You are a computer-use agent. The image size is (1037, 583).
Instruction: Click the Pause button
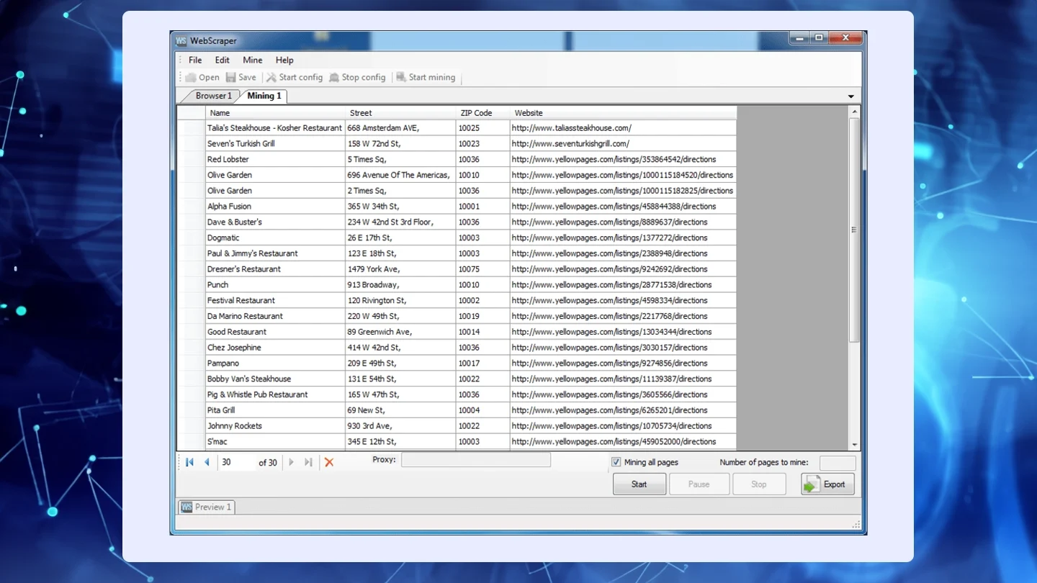pyautogui.click(x=699, y=484)
